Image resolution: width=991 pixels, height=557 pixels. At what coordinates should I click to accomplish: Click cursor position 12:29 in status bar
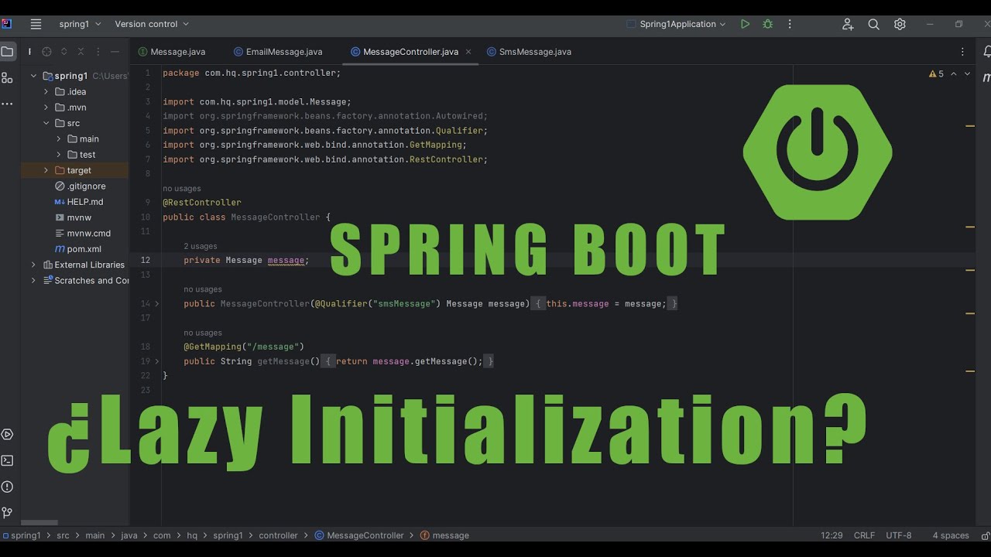point(832,535)
